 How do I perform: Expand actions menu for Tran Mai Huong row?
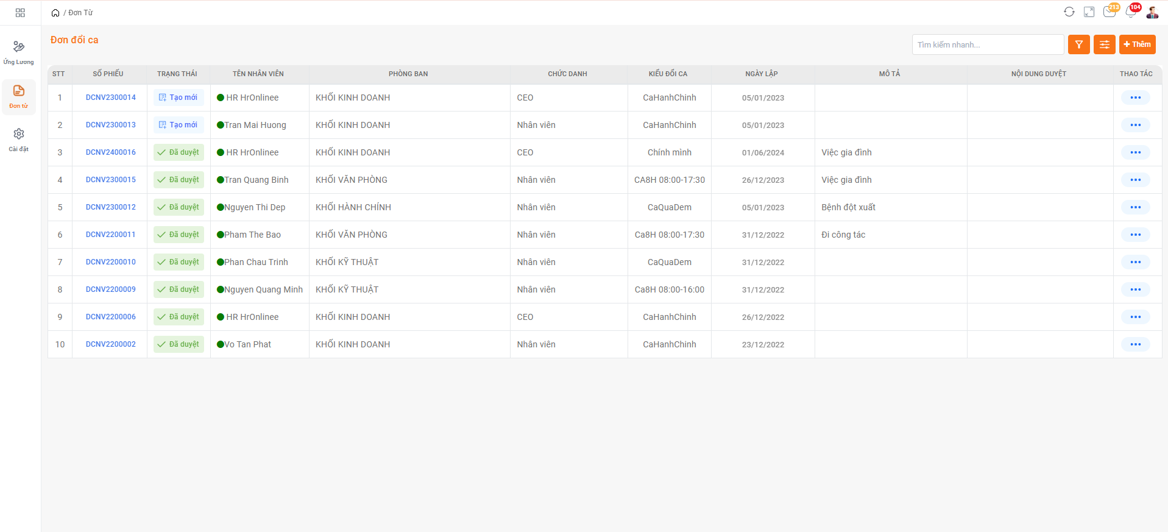(x=1135, y=125)
